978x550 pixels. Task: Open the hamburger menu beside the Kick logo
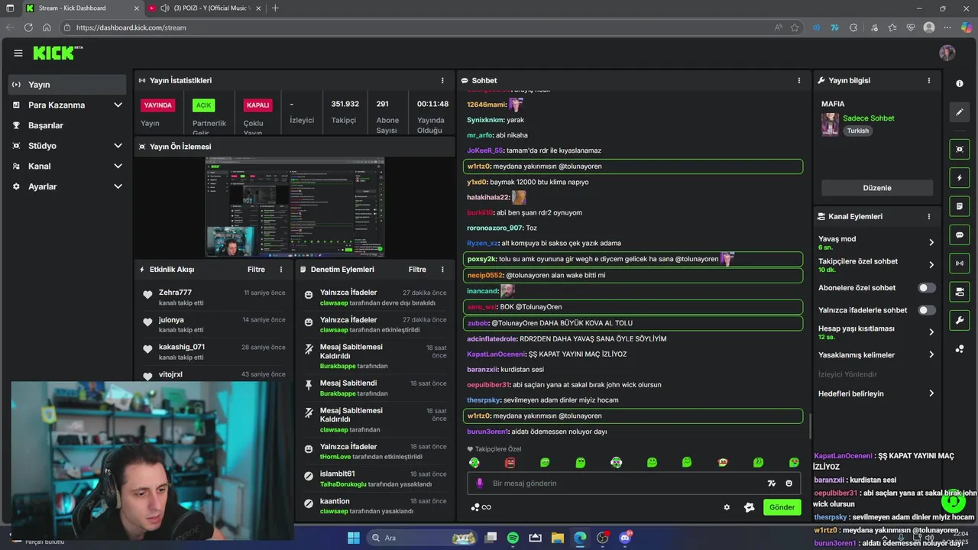pos(18,53)
